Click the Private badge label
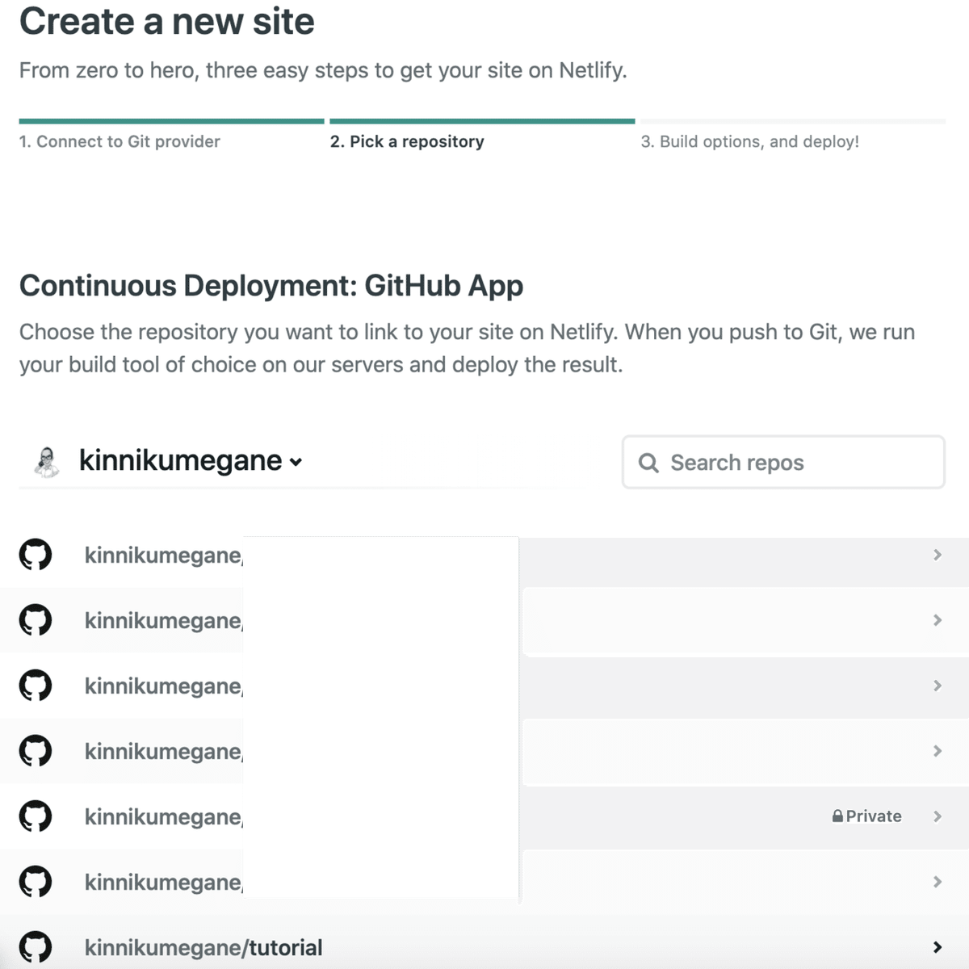 [873, 816]
